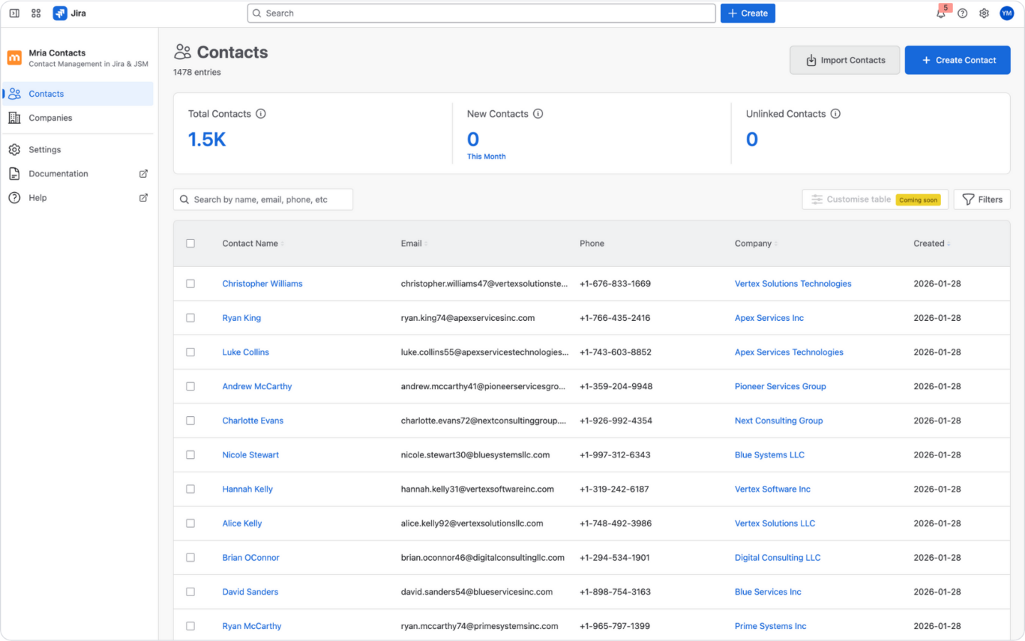This screenshot has width=1025, height=641.
Task: Click the Create Contact button
Action: tap(957, 60)
